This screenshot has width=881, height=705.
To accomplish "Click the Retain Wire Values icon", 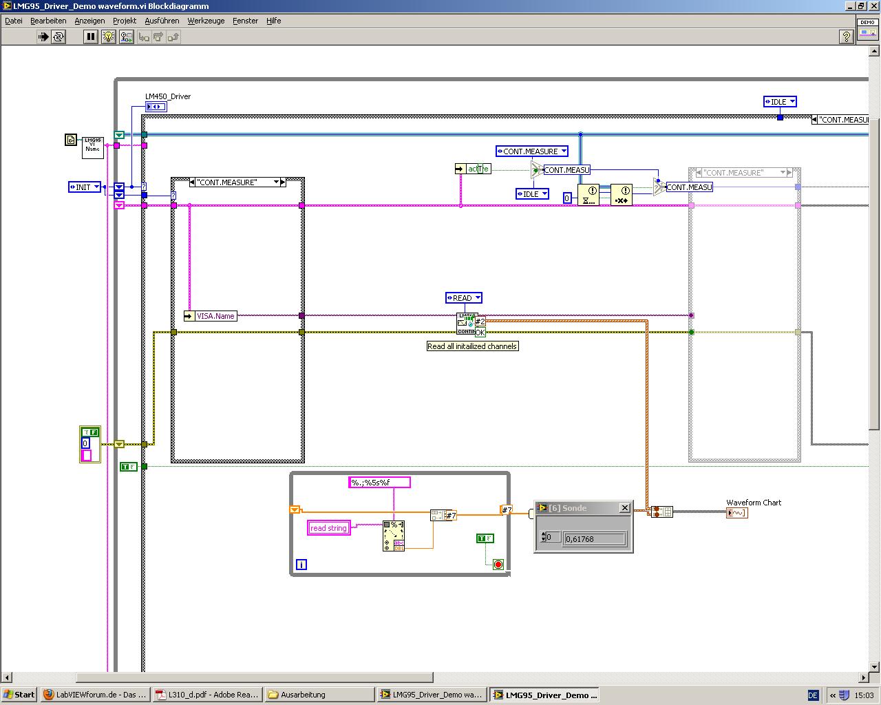I will click(x=126, y=37).
